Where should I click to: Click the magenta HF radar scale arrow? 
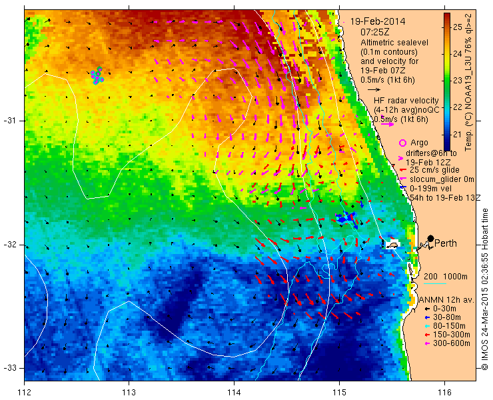click(x=387, y=124)
